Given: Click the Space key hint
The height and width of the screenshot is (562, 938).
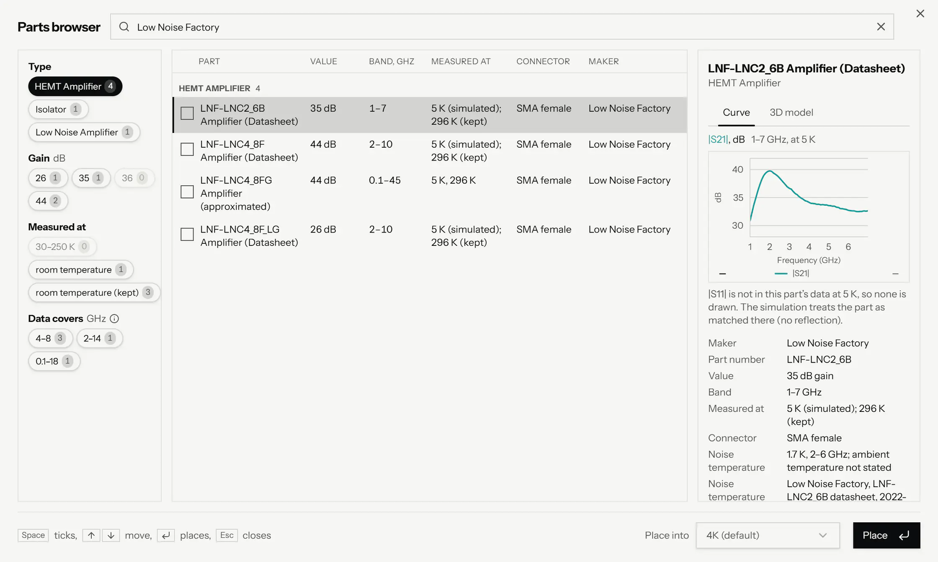Looking at the screenshot, I should 33,535.
